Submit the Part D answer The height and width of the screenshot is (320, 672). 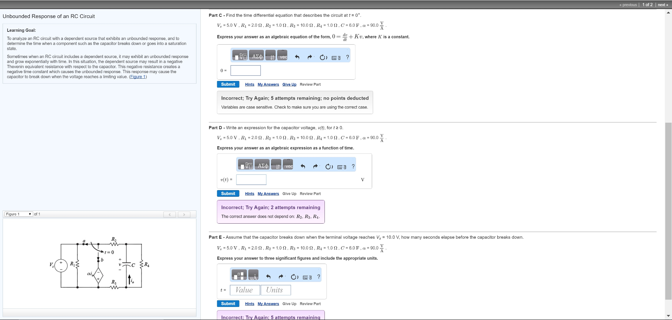[x=228, y=193]
